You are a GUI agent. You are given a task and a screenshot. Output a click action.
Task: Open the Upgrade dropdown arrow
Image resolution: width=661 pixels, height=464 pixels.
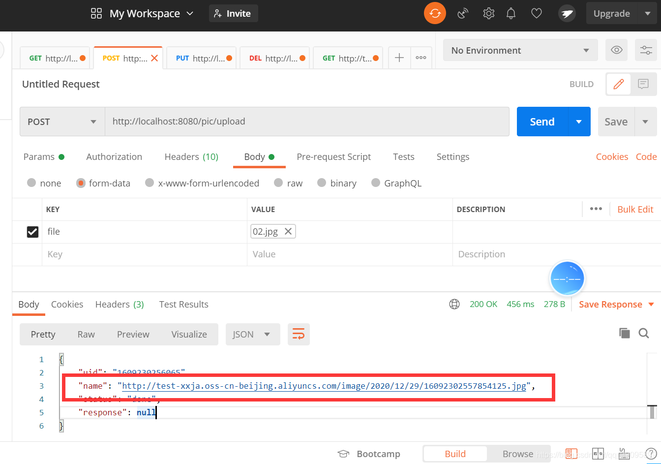tap(648, 13)
